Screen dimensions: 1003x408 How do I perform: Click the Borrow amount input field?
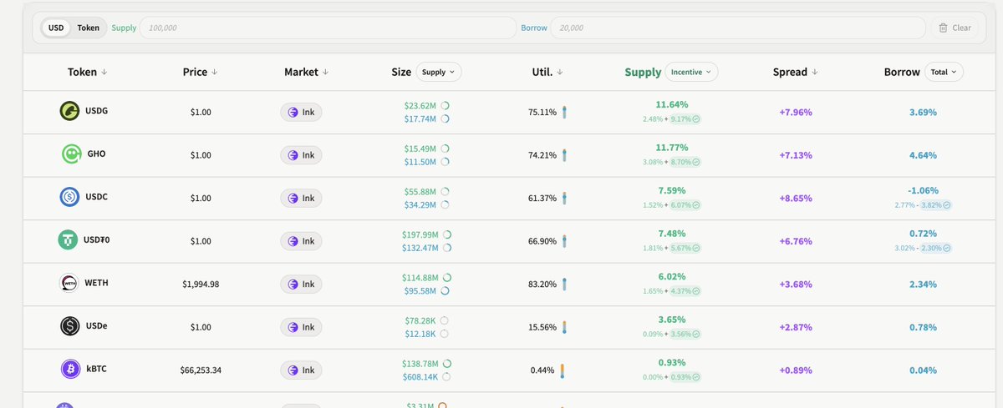[x=739, y=28]
